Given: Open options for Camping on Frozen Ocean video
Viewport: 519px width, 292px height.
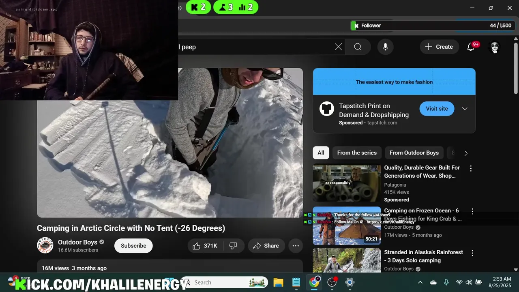Looking at the screenshot, I should click(x=472, y=211).
